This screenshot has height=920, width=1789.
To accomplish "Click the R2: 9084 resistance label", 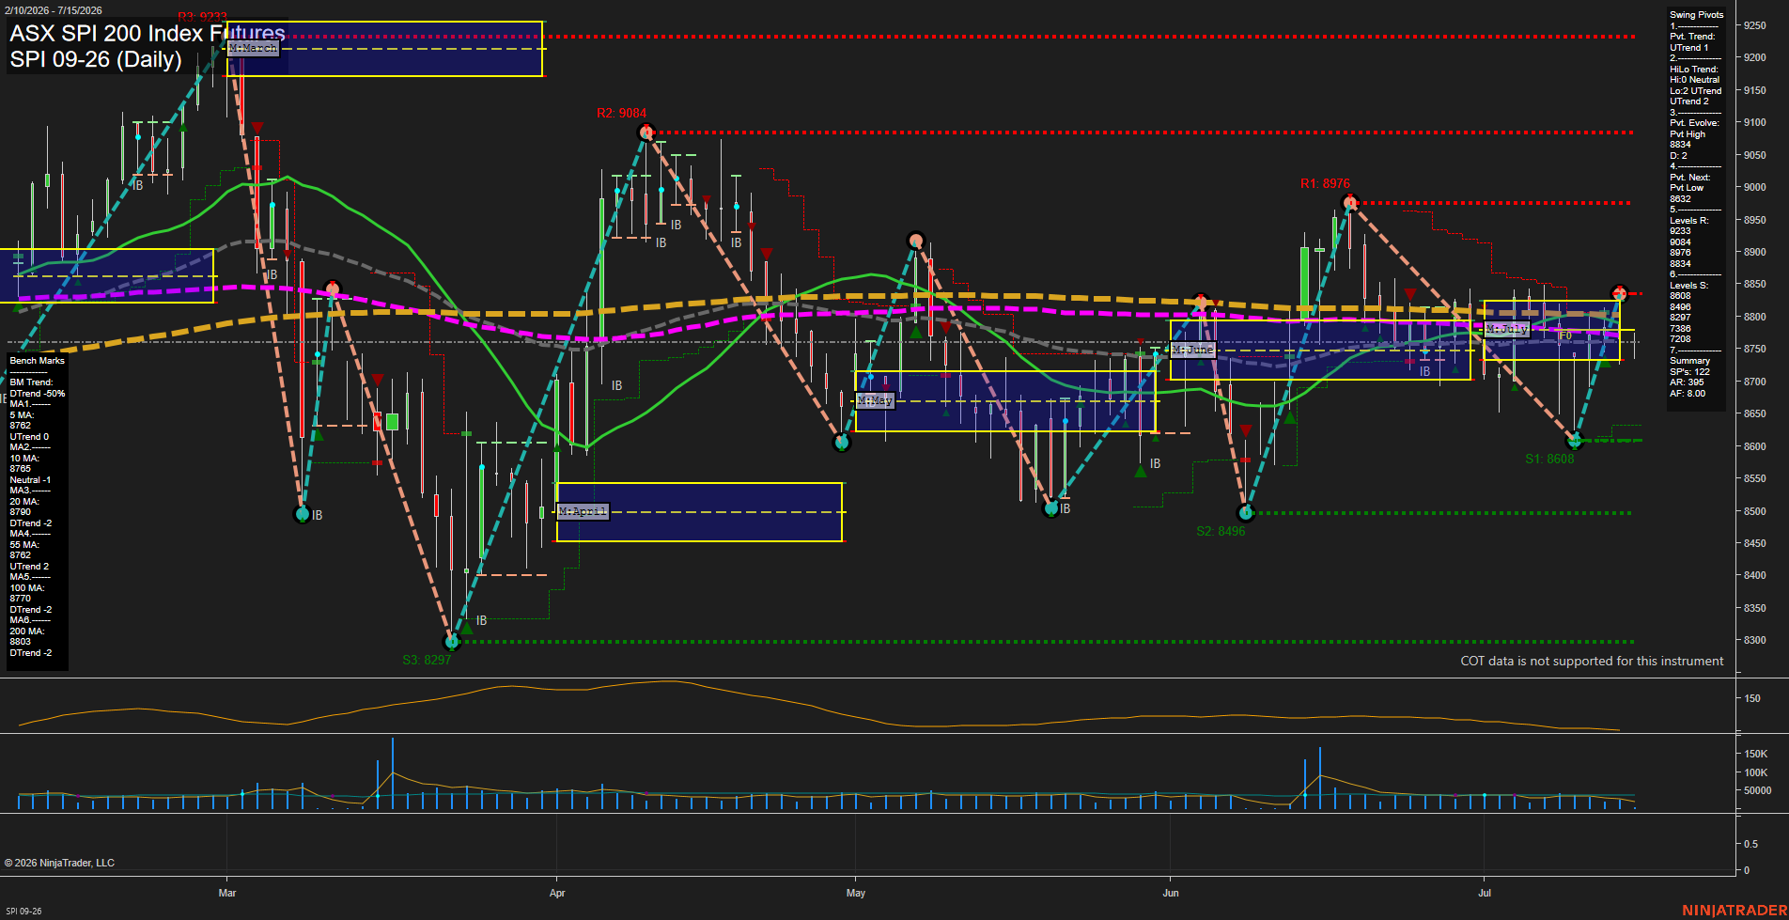I will coord(621,114).
